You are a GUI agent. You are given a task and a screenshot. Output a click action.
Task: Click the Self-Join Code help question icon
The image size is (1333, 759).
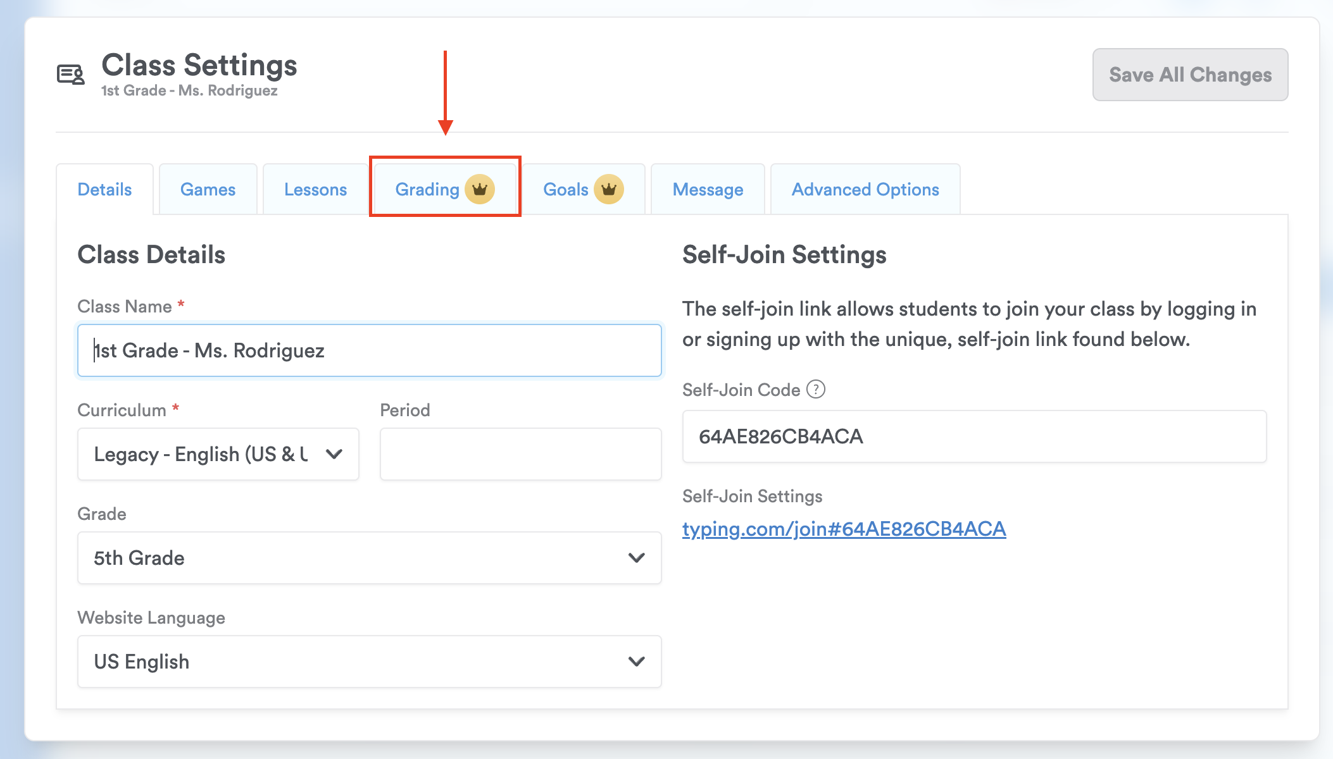(816, 389)
